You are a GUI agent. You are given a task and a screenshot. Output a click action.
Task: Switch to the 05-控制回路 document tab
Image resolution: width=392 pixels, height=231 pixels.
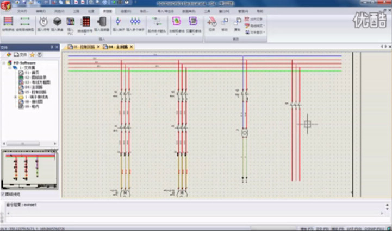[x=84, y=47]
